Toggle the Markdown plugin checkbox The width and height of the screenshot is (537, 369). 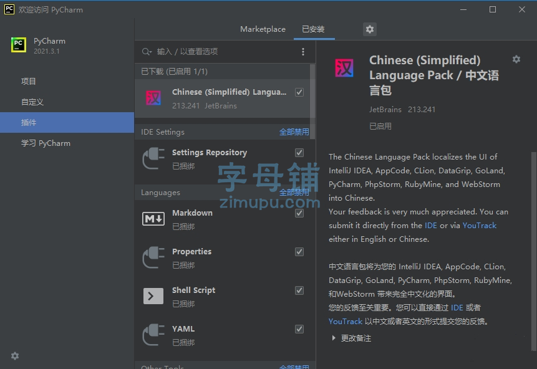pos(299,213)
